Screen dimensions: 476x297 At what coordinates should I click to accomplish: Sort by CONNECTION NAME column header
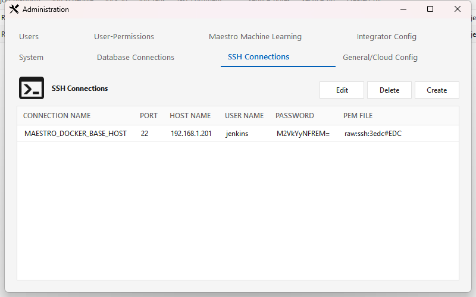(57, 116)
